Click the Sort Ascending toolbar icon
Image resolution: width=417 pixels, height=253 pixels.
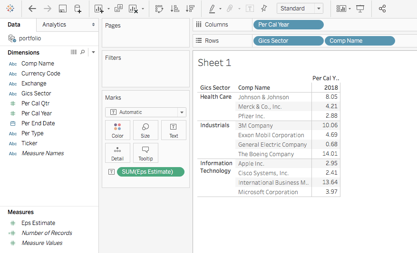tap(175, 9)
